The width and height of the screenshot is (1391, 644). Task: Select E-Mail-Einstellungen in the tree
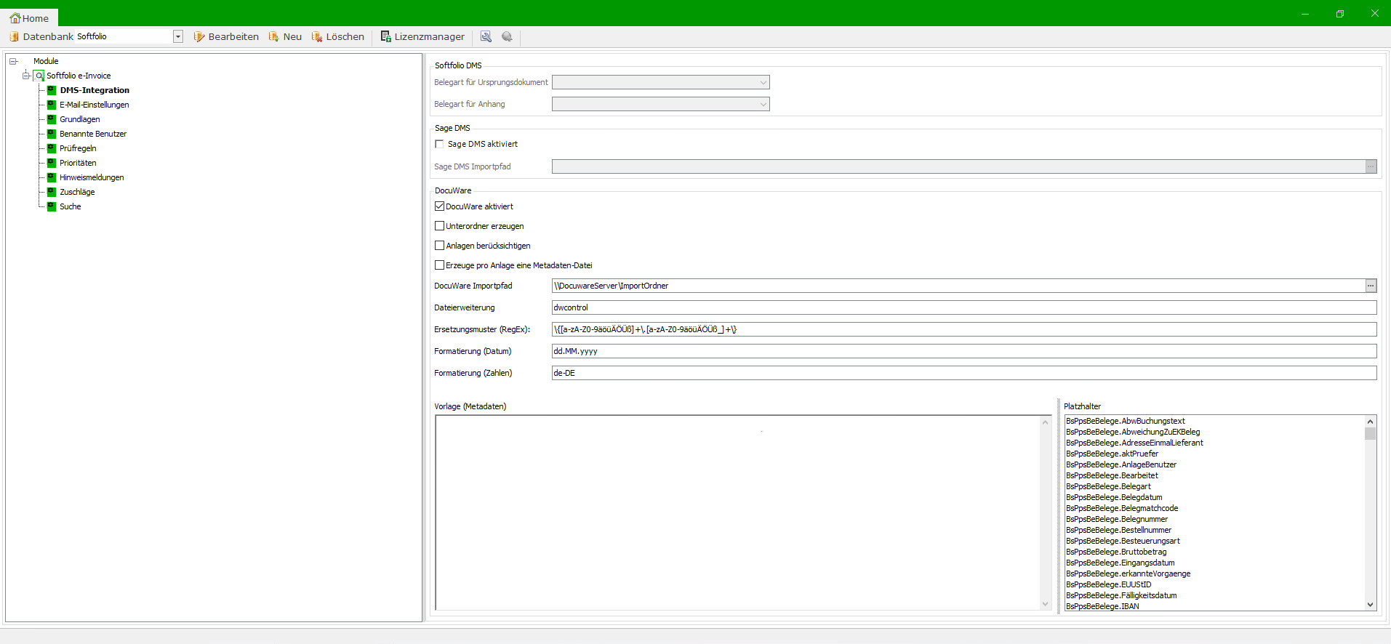click(94, 105)
